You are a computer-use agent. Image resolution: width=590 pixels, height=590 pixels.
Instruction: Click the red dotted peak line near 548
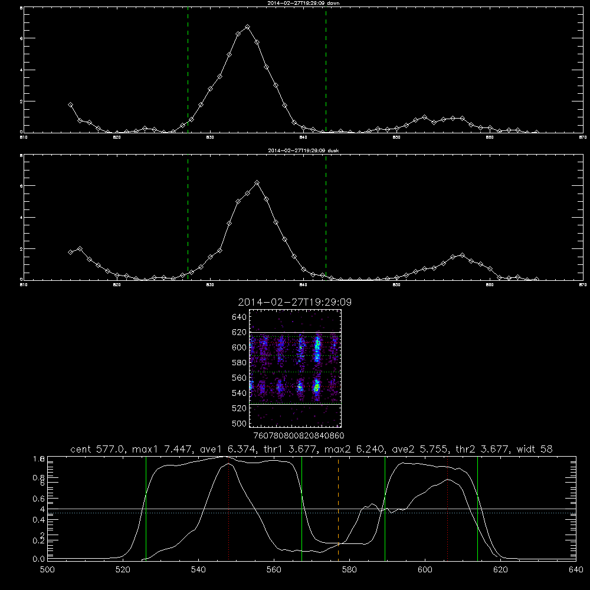pyautogui.click(x=228, y=508)
